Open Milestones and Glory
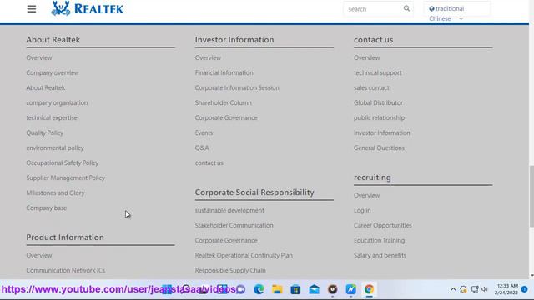Viewport: 534px width, 300px height. point(55,192)
